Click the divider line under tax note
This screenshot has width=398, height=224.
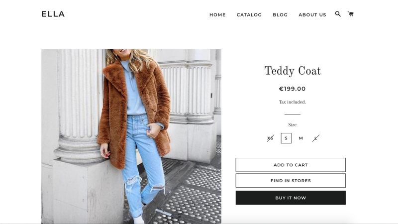293,114
